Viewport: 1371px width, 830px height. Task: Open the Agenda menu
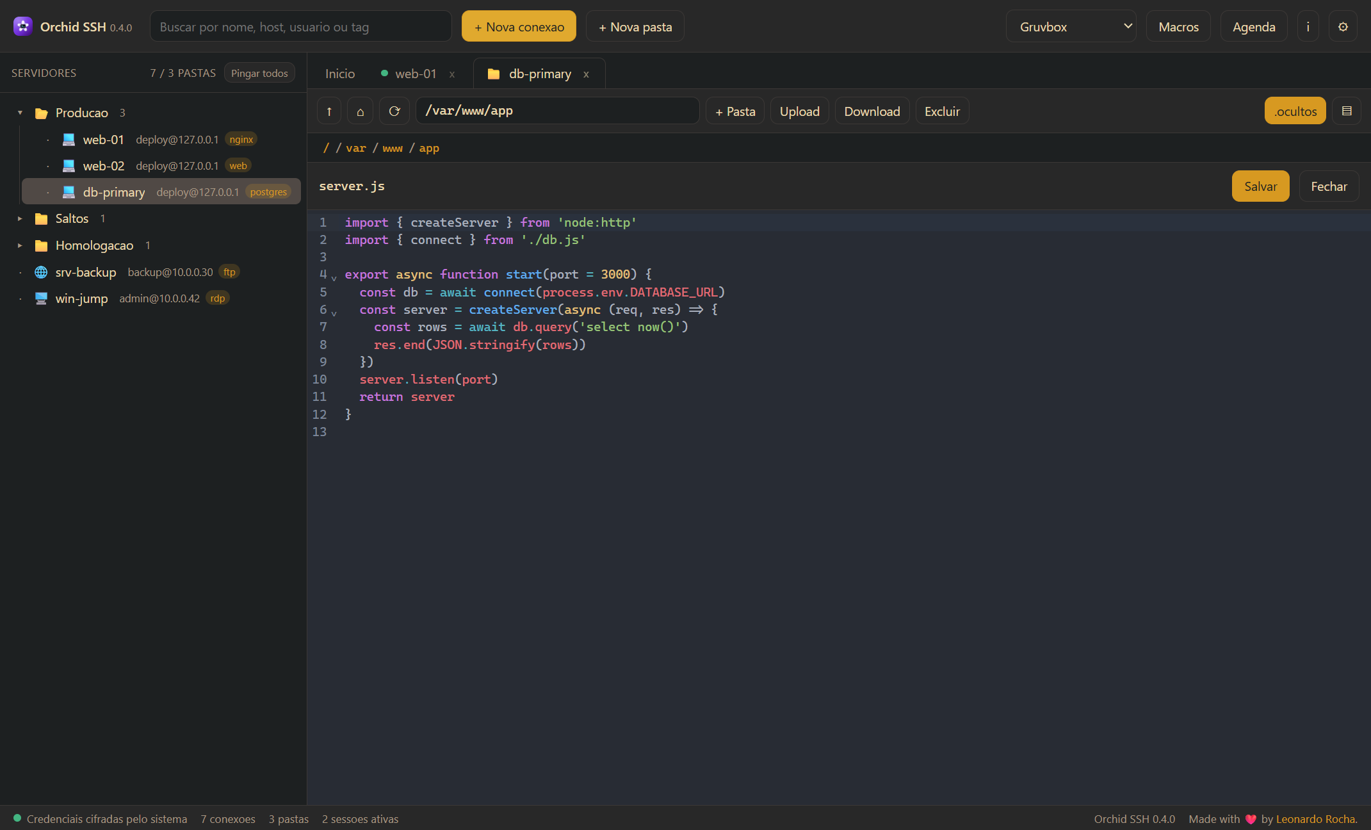pos(1254,26)
